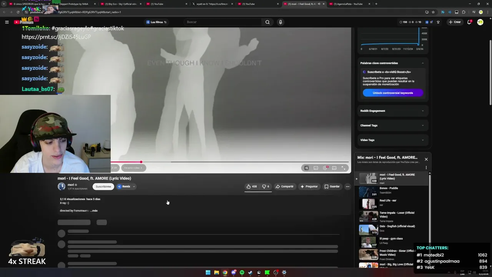
Task: Expand the description with ...más
Action: click(94, 211)
